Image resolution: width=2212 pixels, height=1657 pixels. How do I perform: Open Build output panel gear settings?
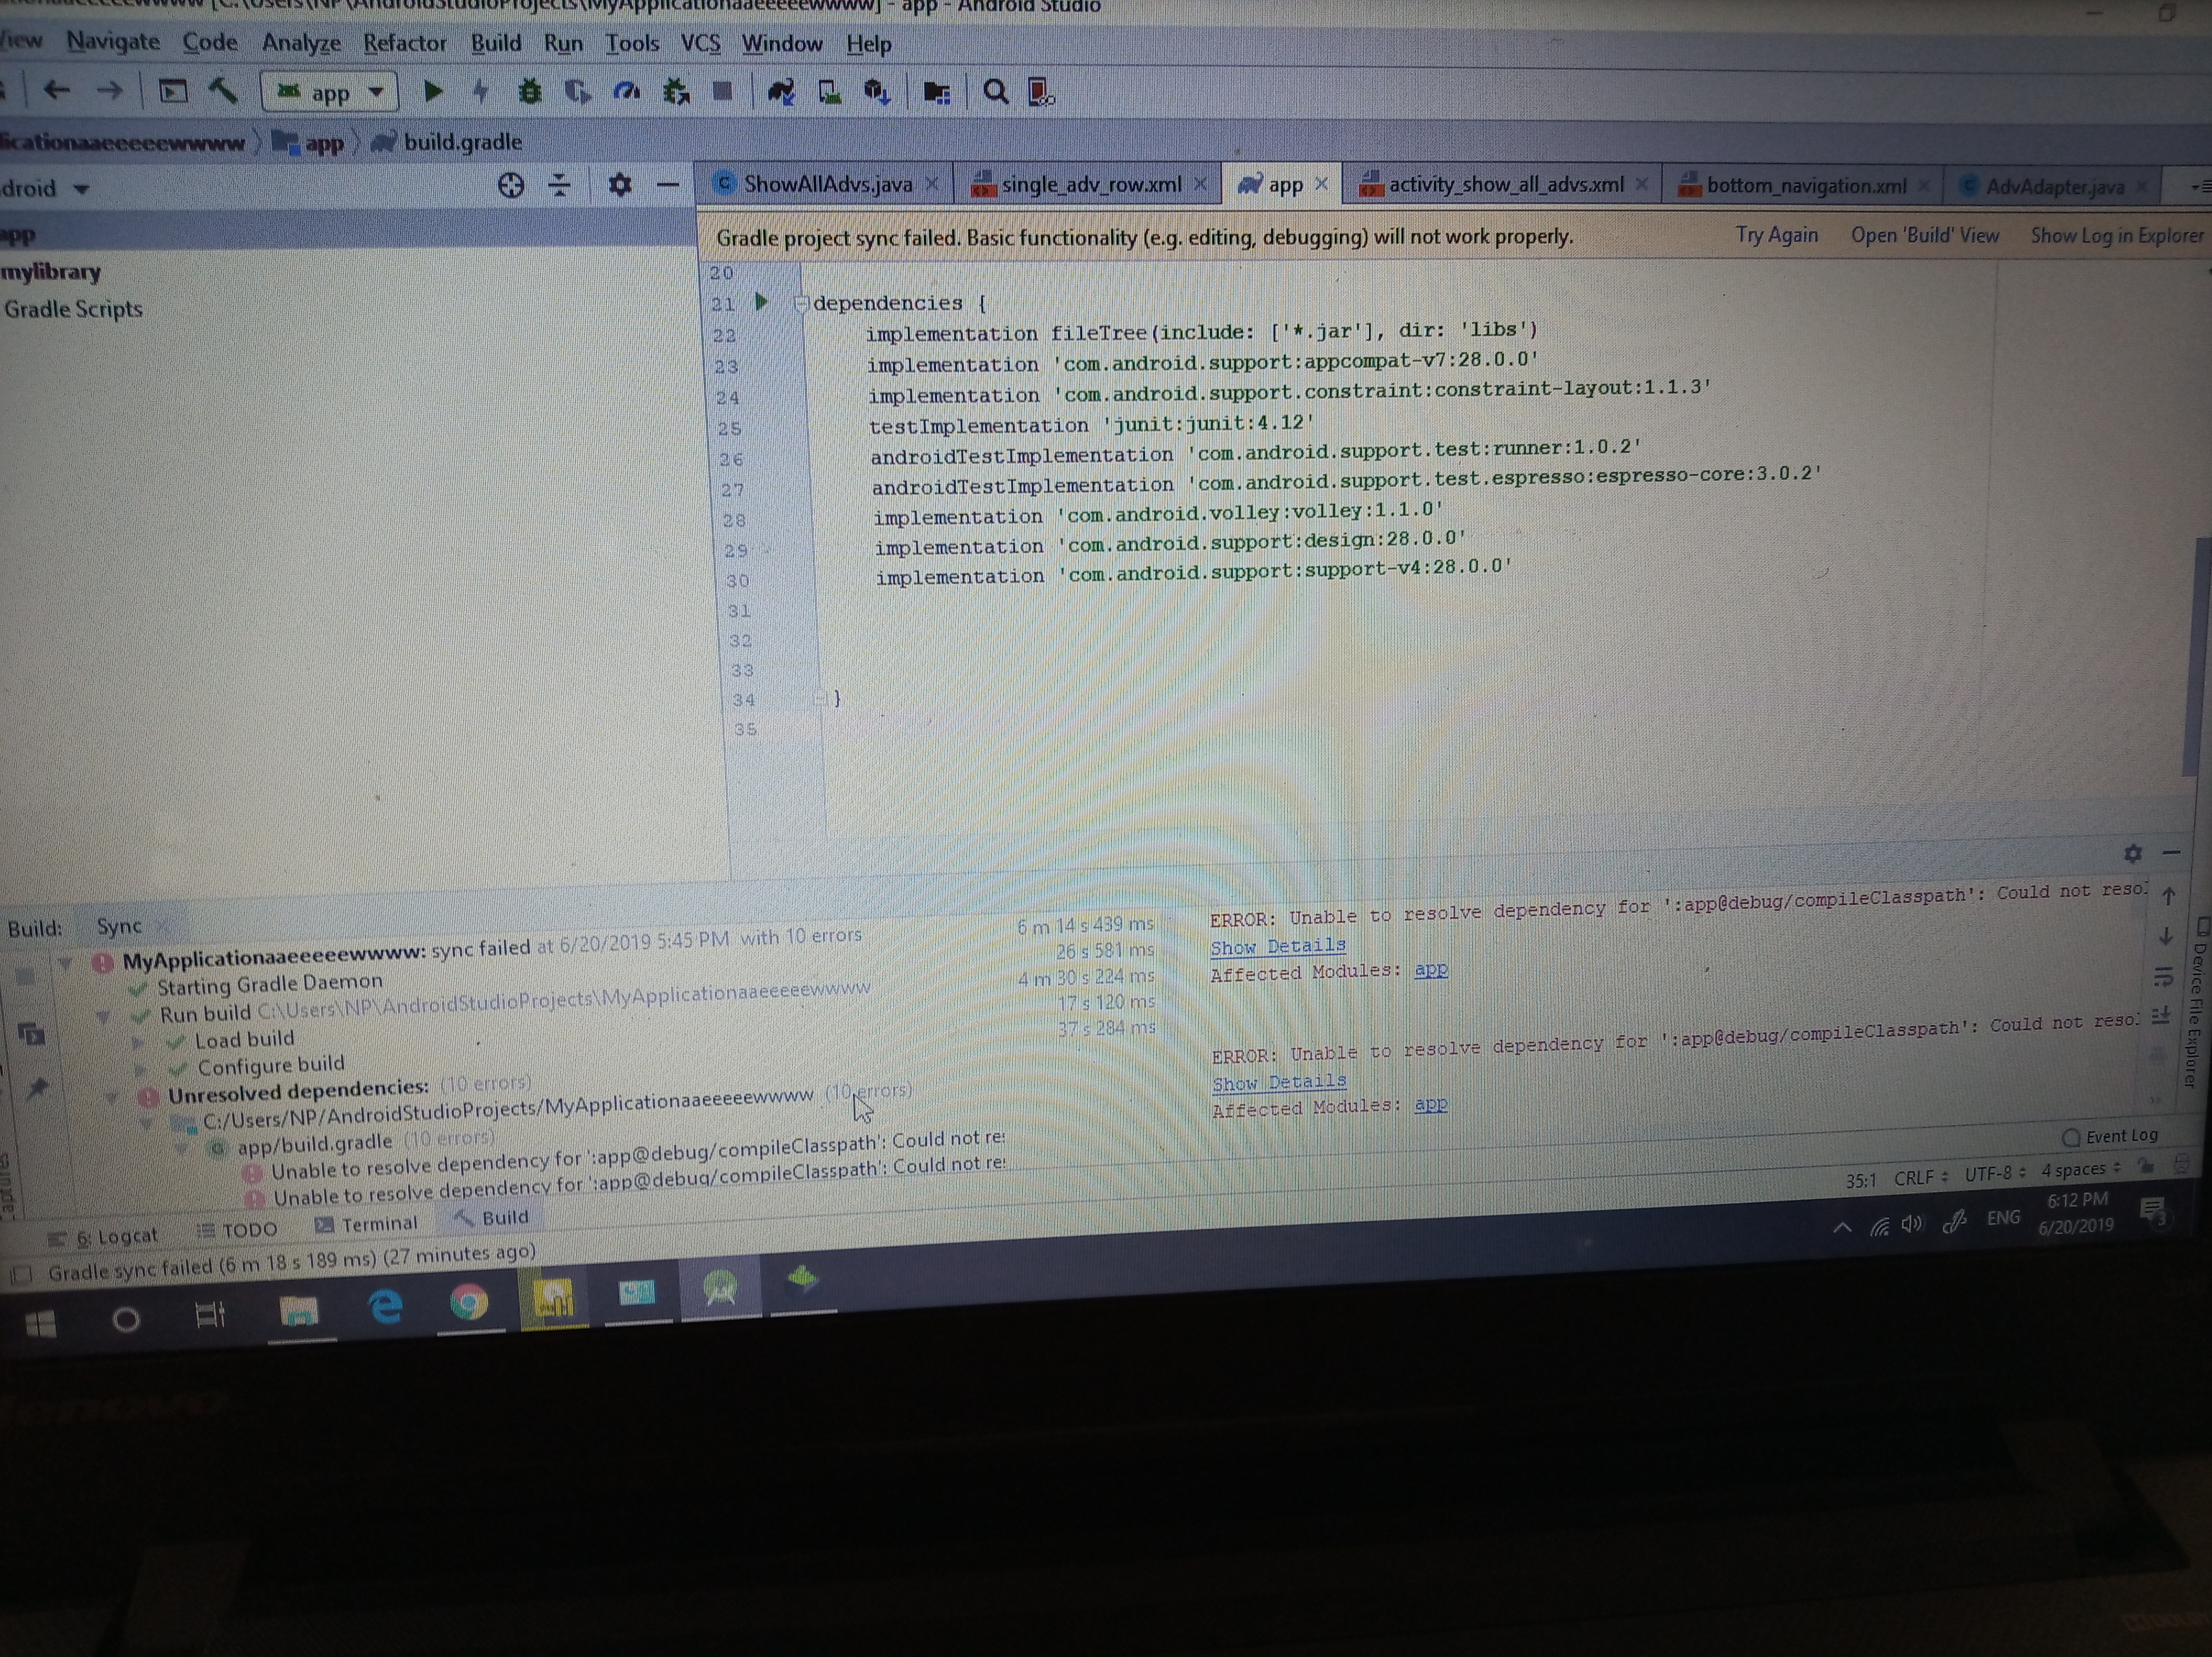pos(2132,853)
